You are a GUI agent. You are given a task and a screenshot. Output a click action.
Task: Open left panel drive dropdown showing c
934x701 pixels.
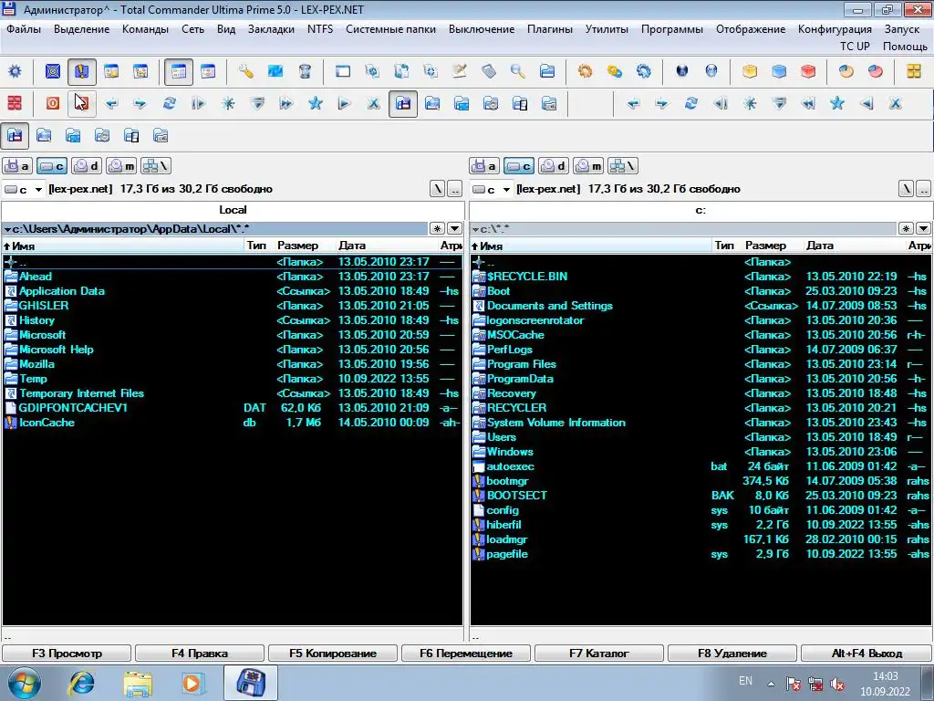click(23, 190)
